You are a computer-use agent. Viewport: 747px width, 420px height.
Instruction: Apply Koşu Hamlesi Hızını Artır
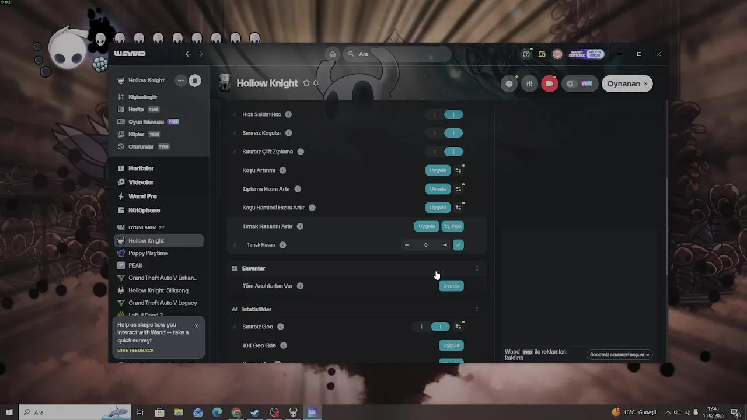point(438,208)
